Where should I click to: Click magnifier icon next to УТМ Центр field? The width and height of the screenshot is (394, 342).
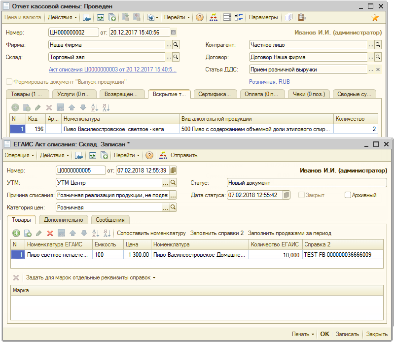pyautogui.click(x=173, y=183)
